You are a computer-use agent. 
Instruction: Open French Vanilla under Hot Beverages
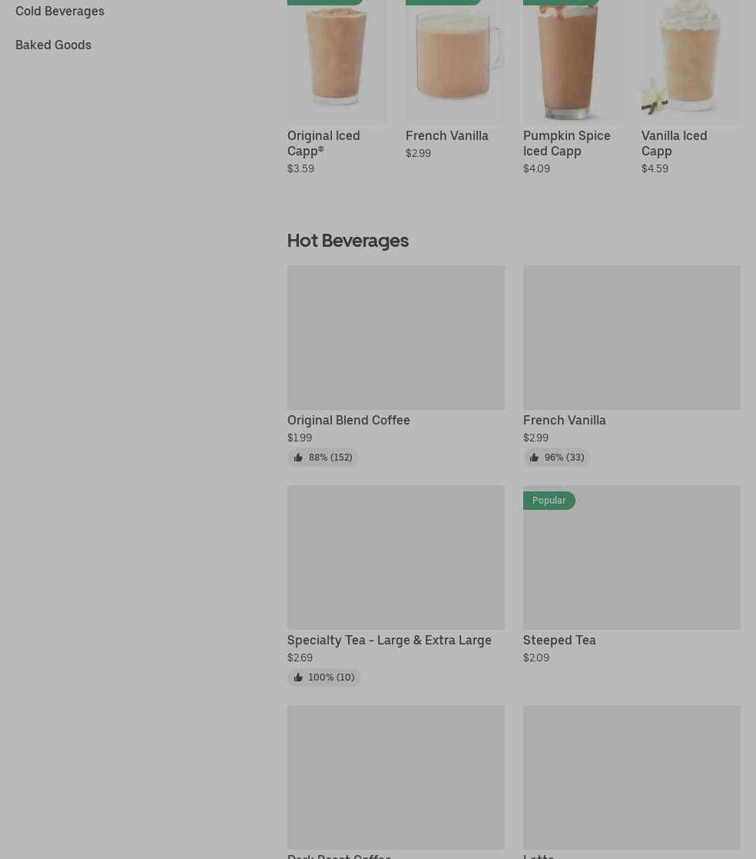click(565, 420)
